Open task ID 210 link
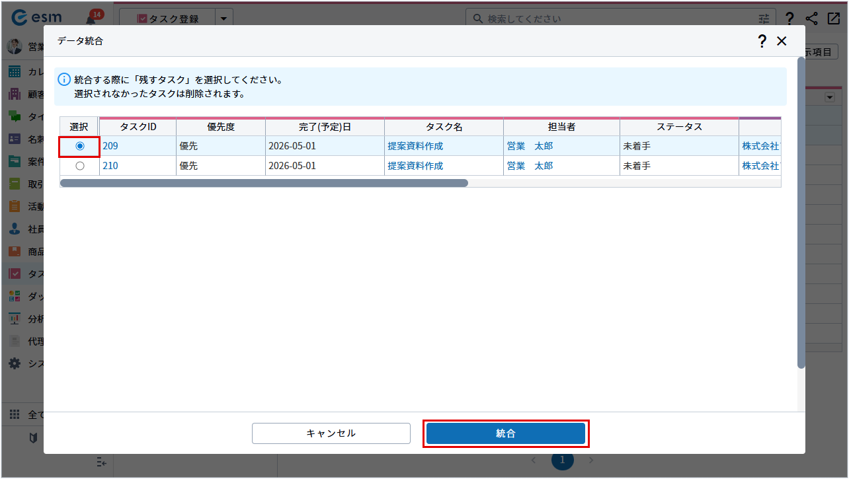Viewport: 849px width, 479px height. (110, 166)
